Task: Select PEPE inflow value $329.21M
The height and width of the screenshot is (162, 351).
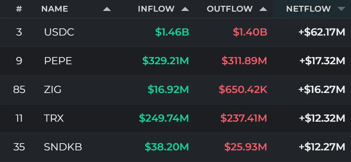Action: coord(166,61)
